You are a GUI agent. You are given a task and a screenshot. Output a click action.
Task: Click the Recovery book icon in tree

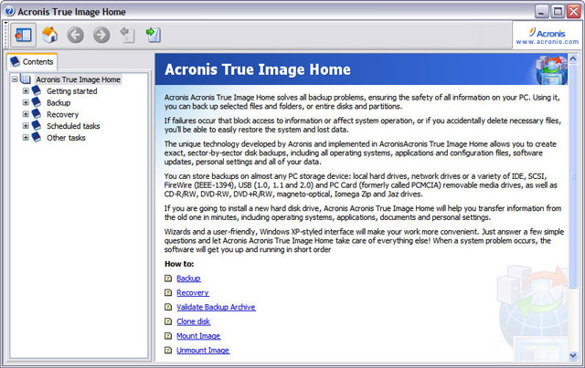[37, 114]
